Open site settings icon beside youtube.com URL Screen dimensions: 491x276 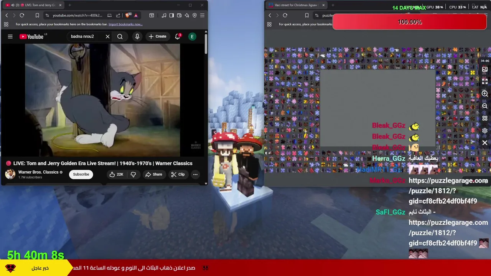point(47,15)
